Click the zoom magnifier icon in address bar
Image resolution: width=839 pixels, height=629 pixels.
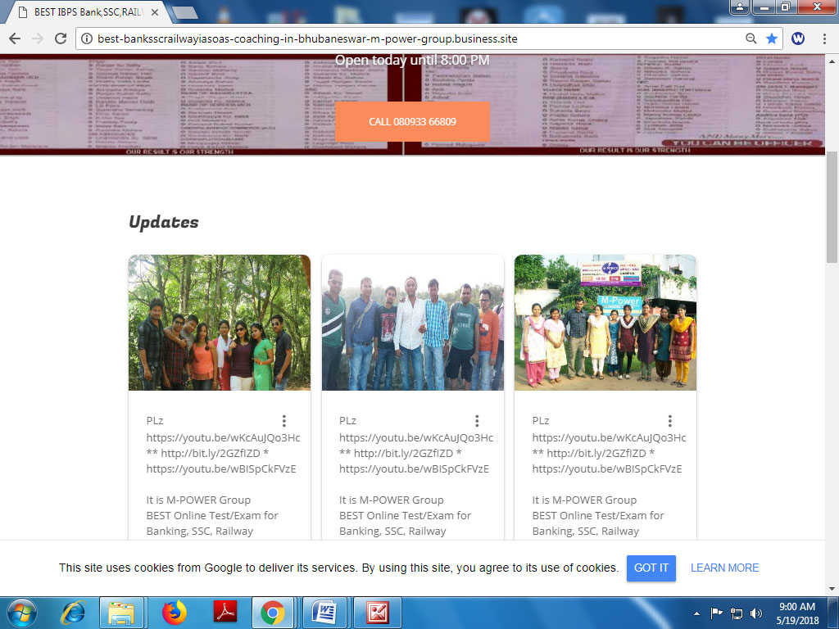[751, 38]
